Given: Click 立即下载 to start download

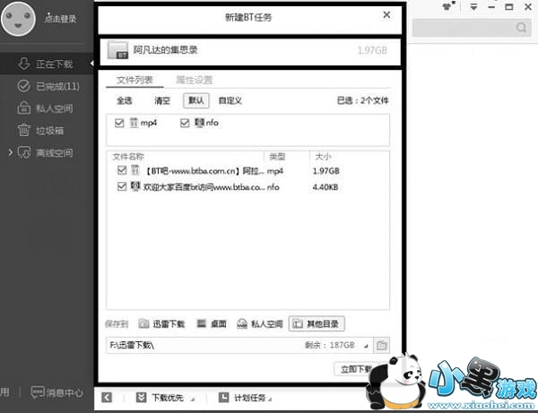Looking at the screenshot, I should [357, 369].
